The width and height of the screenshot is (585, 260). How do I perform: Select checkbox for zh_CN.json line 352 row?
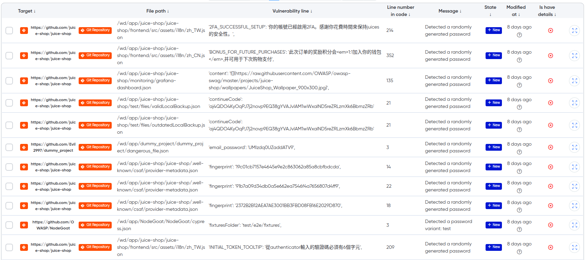(9, 56)
